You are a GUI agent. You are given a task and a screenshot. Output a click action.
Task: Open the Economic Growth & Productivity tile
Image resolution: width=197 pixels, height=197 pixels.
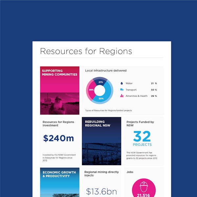pos(60,182)
